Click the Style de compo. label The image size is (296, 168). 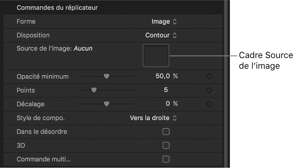click(x=41, y=118)
